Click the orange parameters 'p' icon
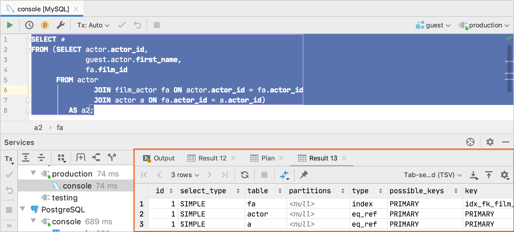Screen dimensions: 514x232 click(45, 25)
